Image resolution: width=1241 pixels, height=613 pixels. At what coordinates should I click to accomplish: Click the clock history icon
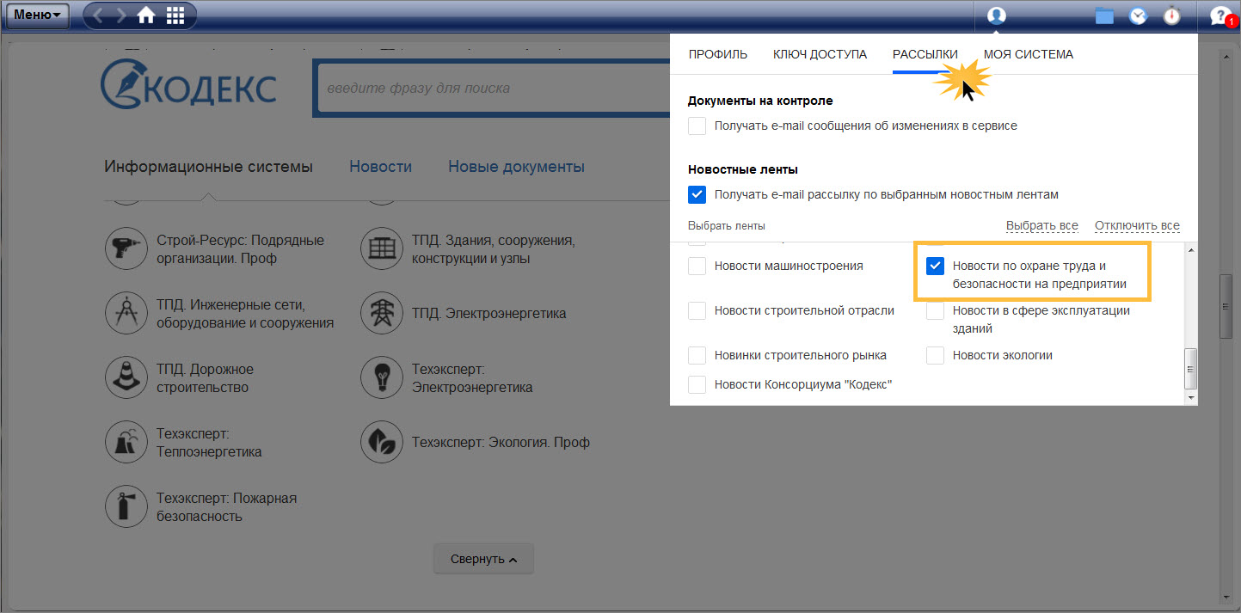(x=1138, y=15)
